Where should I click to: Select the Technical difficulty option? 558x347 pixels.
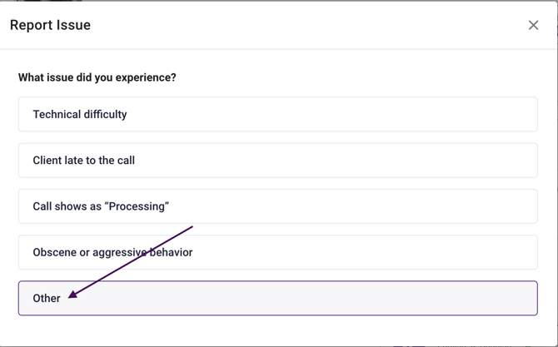click(x=278, y=114)
